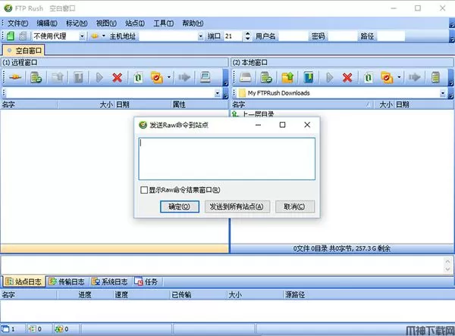Open the 视图(V) menu
Image resolution: width=455 pixels, height=336 pixels.
pyautogui.click(x=106, y=23)
